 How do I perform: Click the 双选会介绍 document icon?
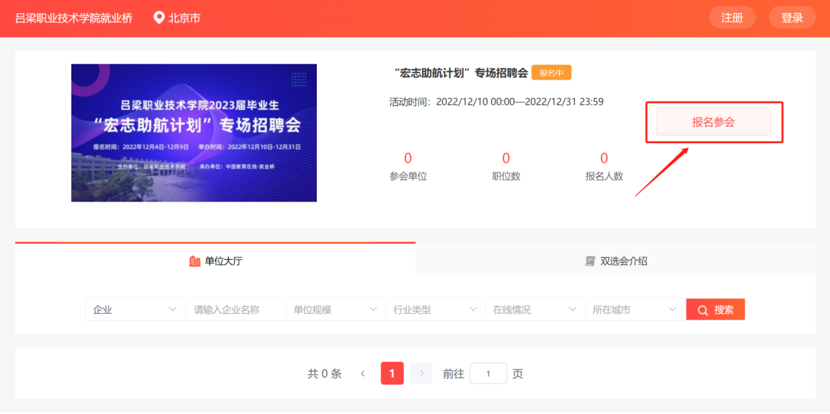tap(590, 261)
